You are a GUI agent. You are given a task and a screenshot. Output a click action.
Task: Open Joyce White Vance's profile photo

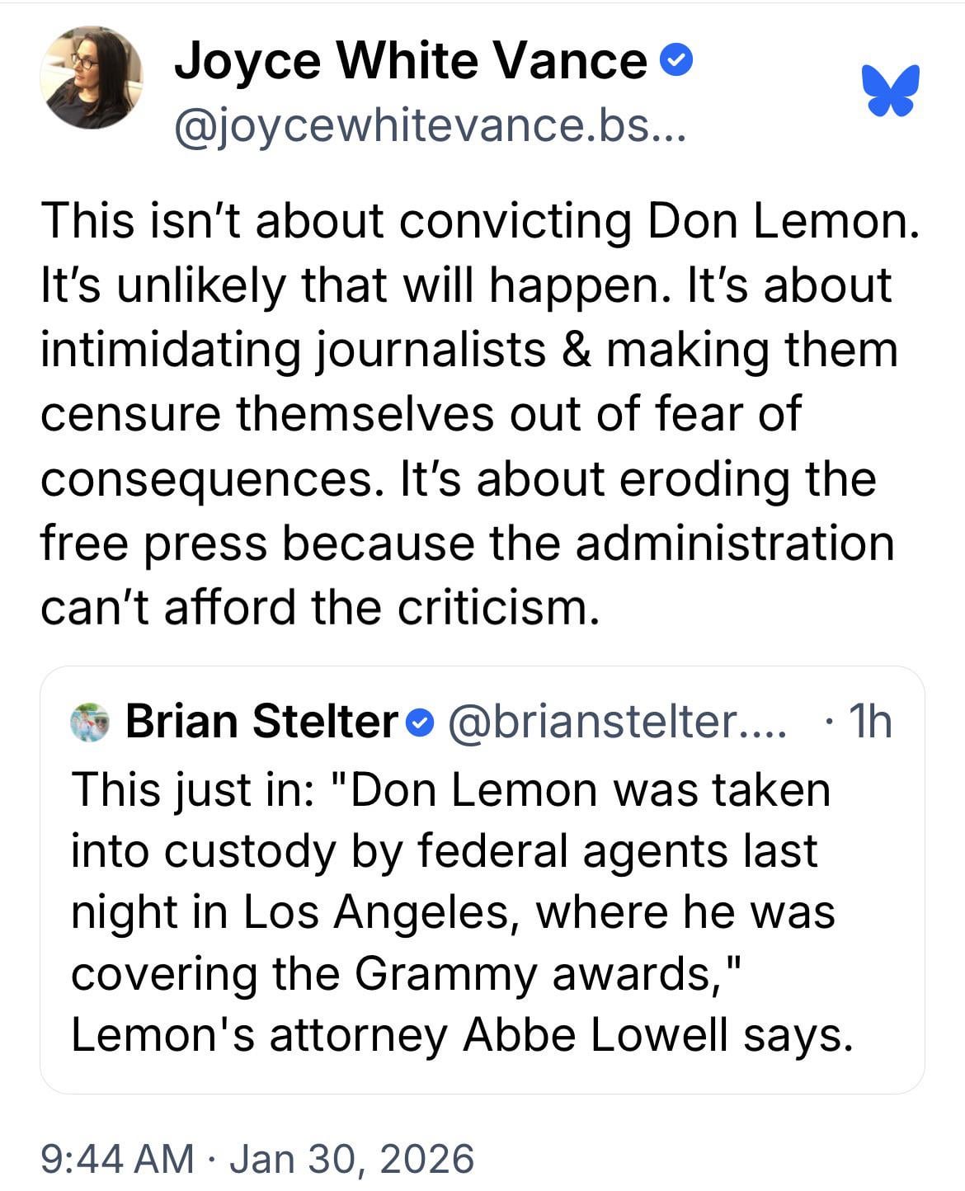pyautogui.click(x=91, y=78)
